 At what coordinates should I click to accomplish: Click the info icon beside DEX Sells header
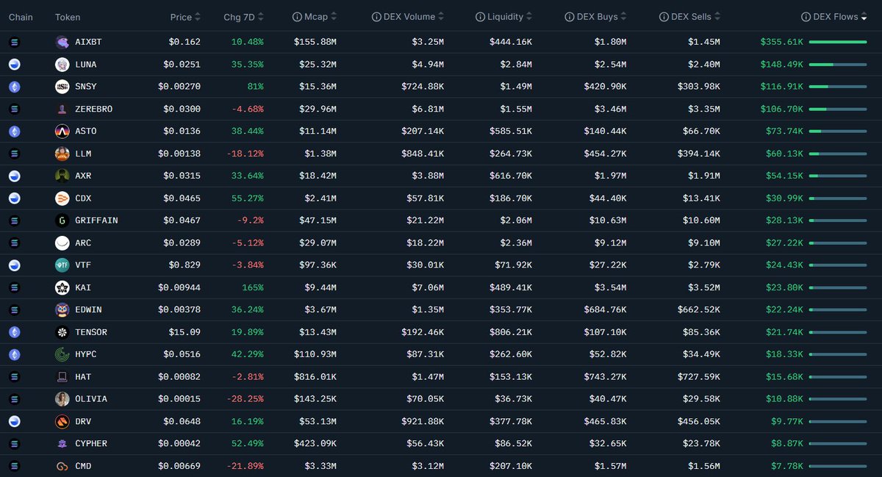664,17
